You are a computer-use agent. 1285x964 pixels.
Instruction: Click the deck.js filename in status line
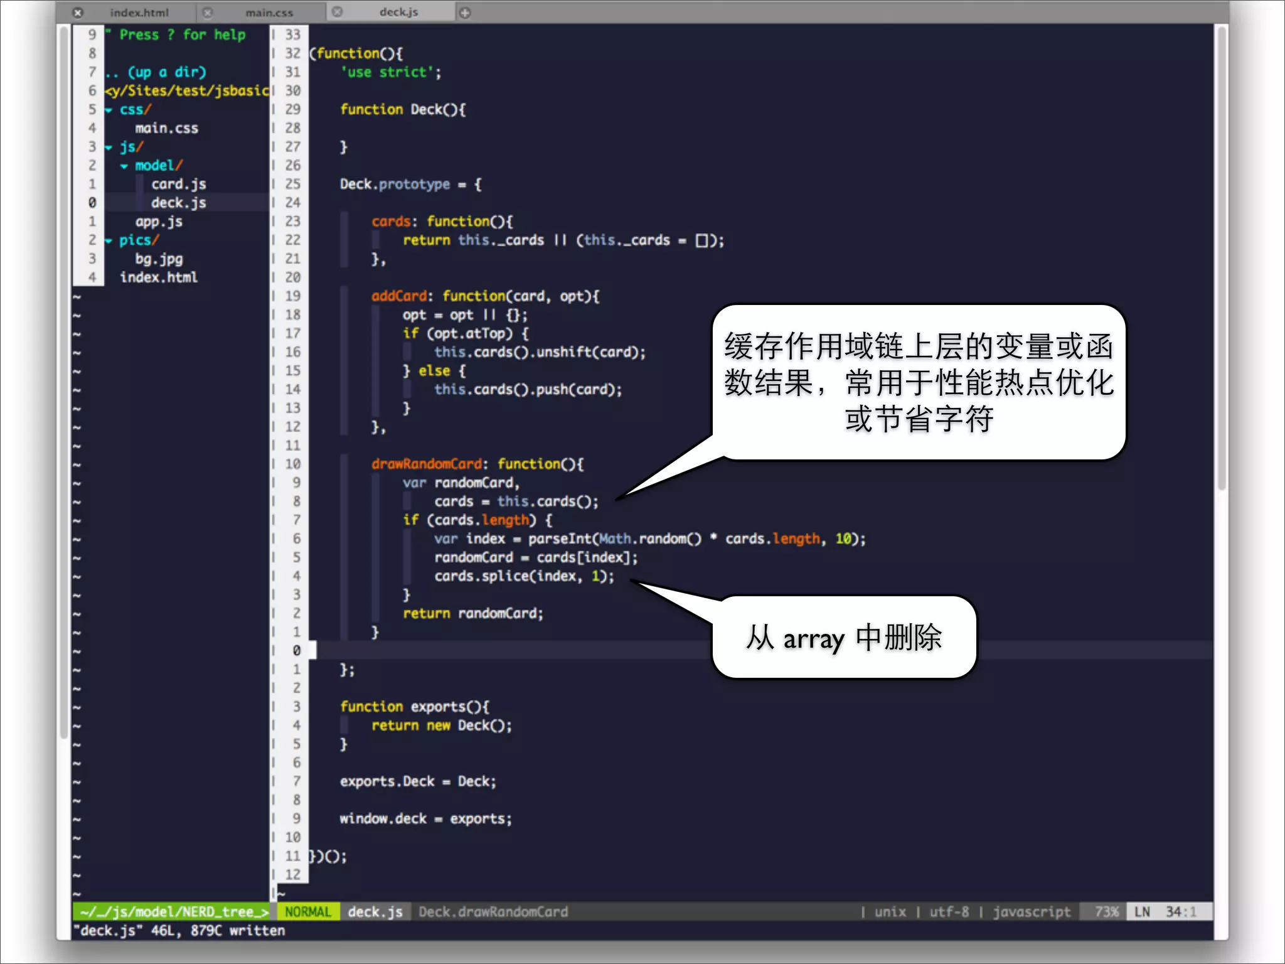point(375,912)
